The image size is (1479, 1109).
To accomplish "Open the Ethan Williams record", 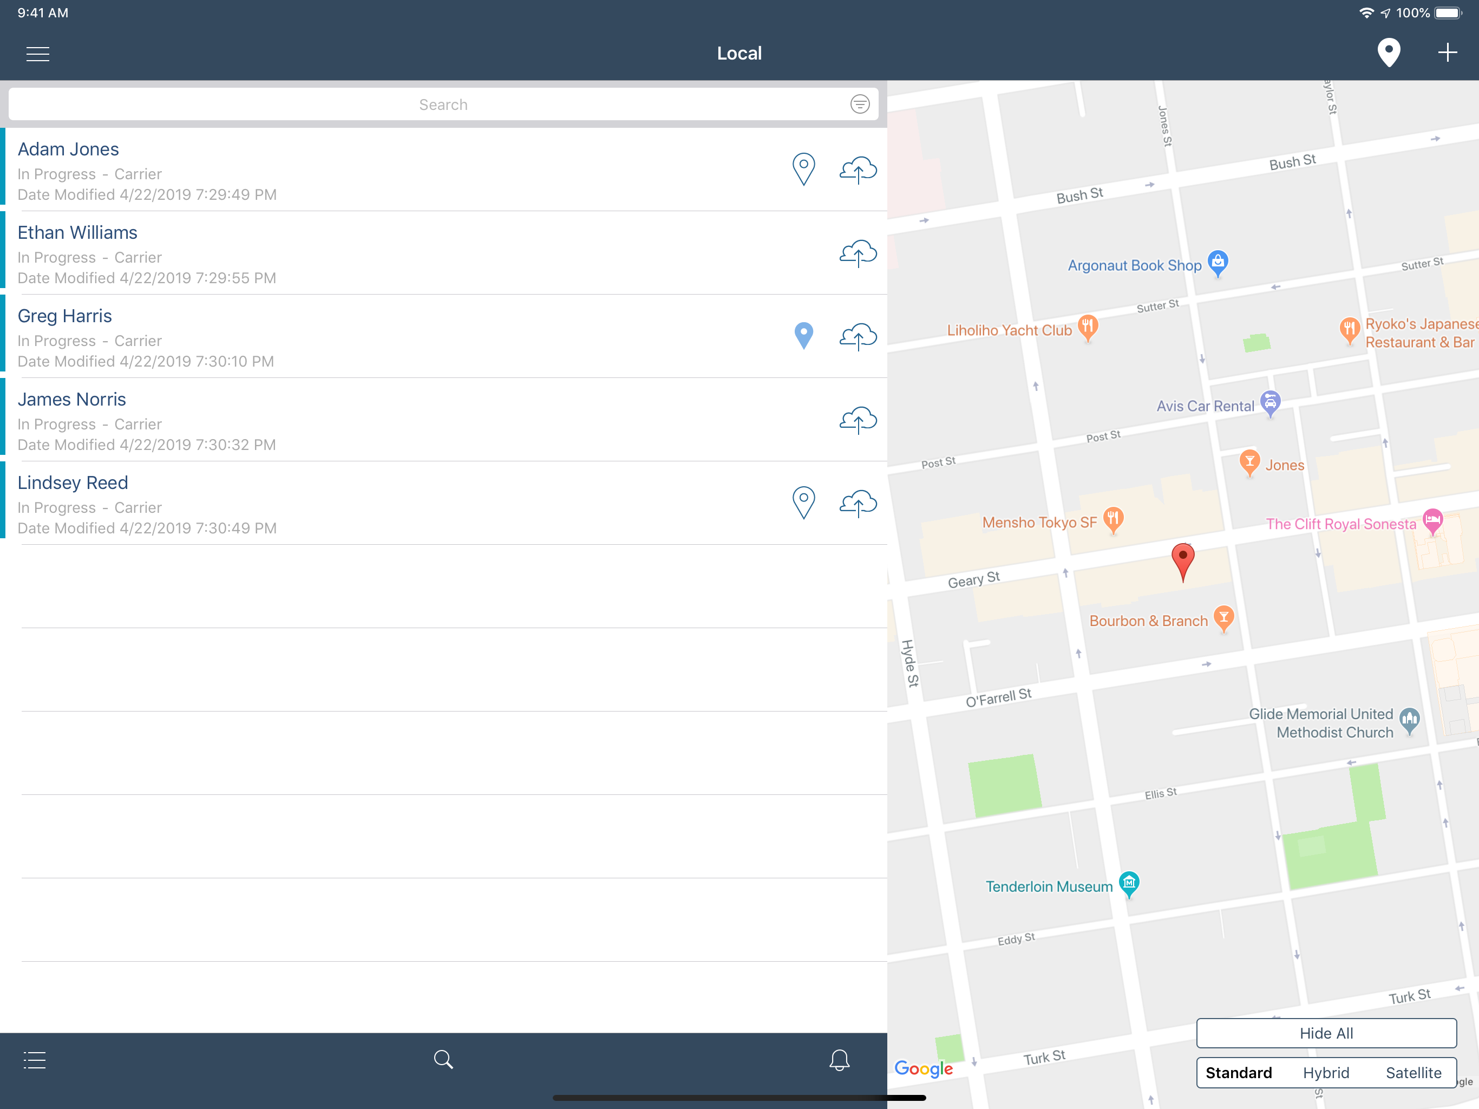I will [444, 253].
